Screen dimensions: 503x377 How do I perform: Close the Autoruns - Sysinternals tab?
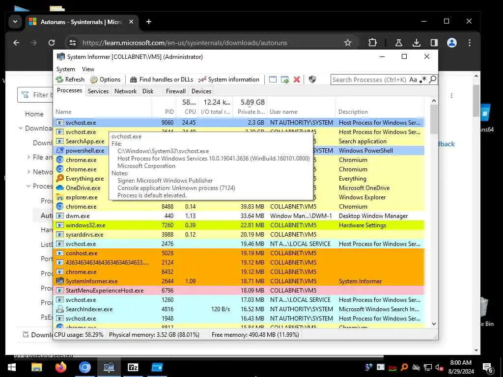point(131,22)
